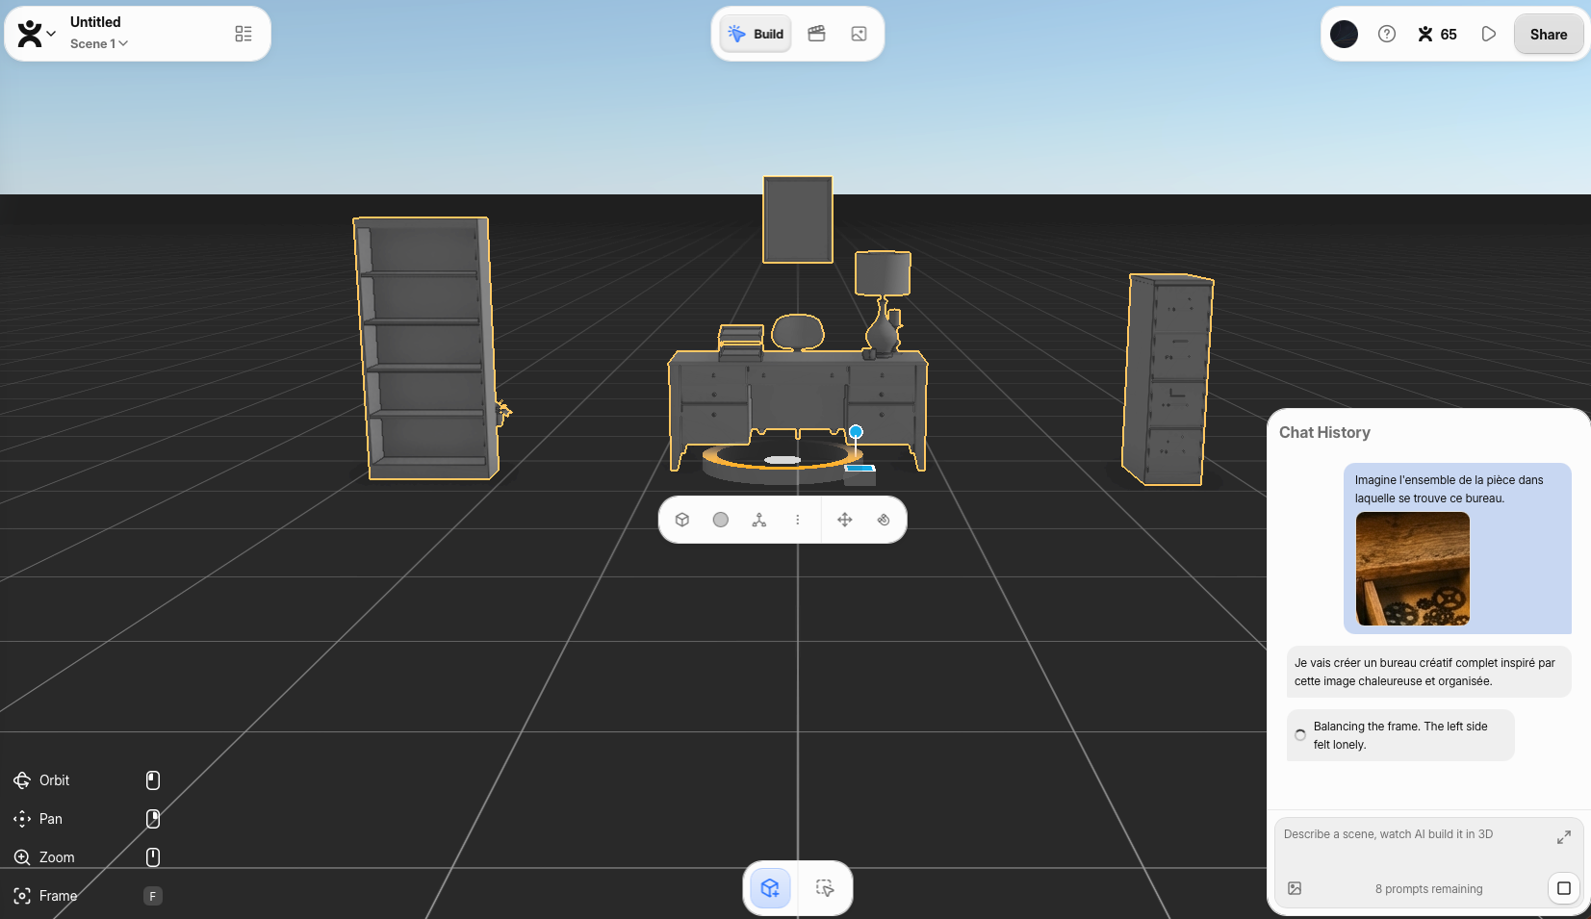Screen dimensions: 1591x919
Task: Expand the Scene 1 dropdown
Action: [99, 43]
